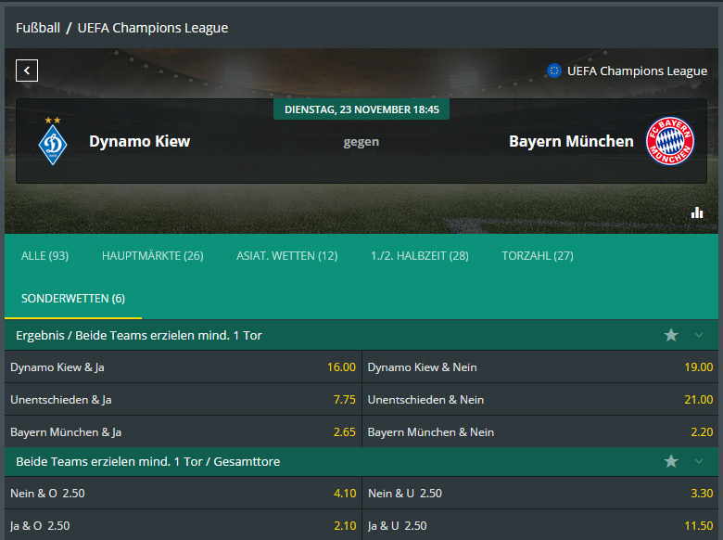Click the Dynamo Kiew team name

139,141
